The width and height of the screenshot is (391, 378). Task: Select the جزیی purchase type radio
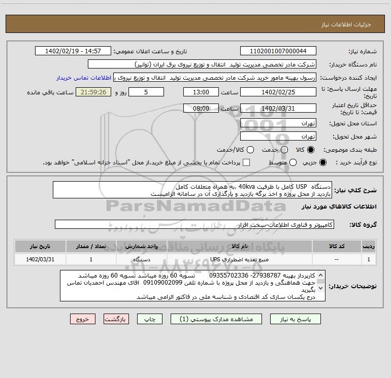click(x=322, y=162)
